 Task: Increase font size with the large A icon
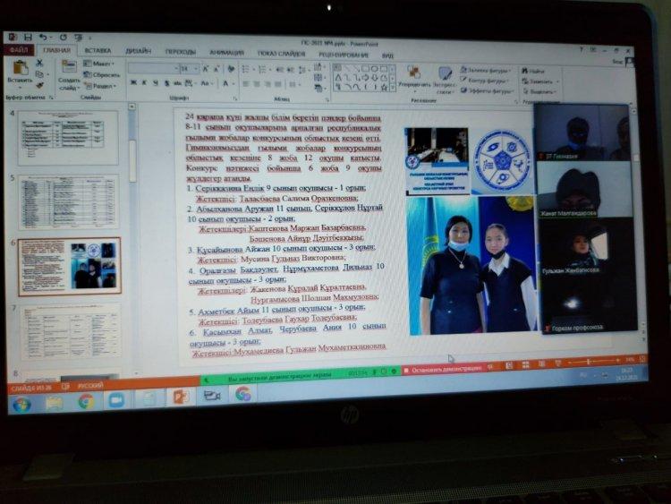pos(206,69)
